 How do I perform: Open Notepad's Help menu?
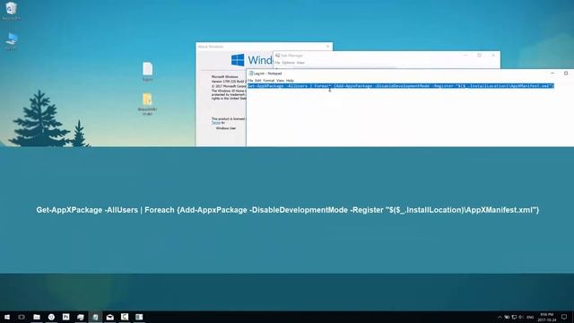(x=290, y=81)
